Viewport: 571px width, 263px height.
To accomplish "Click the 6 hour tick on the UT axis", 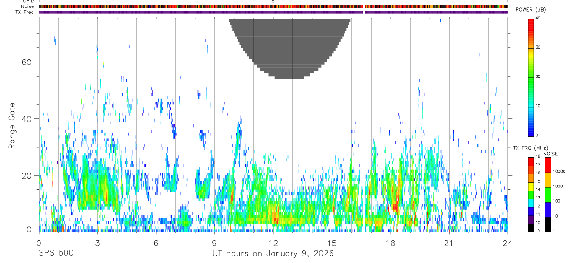I will point(156,243).
